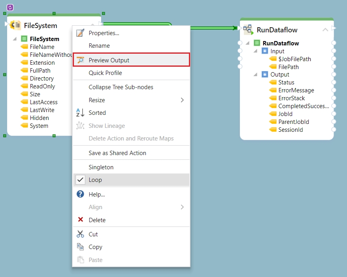Click the blue Help question mark icon
Screen dimensions: 347x277
pos(81,194)
